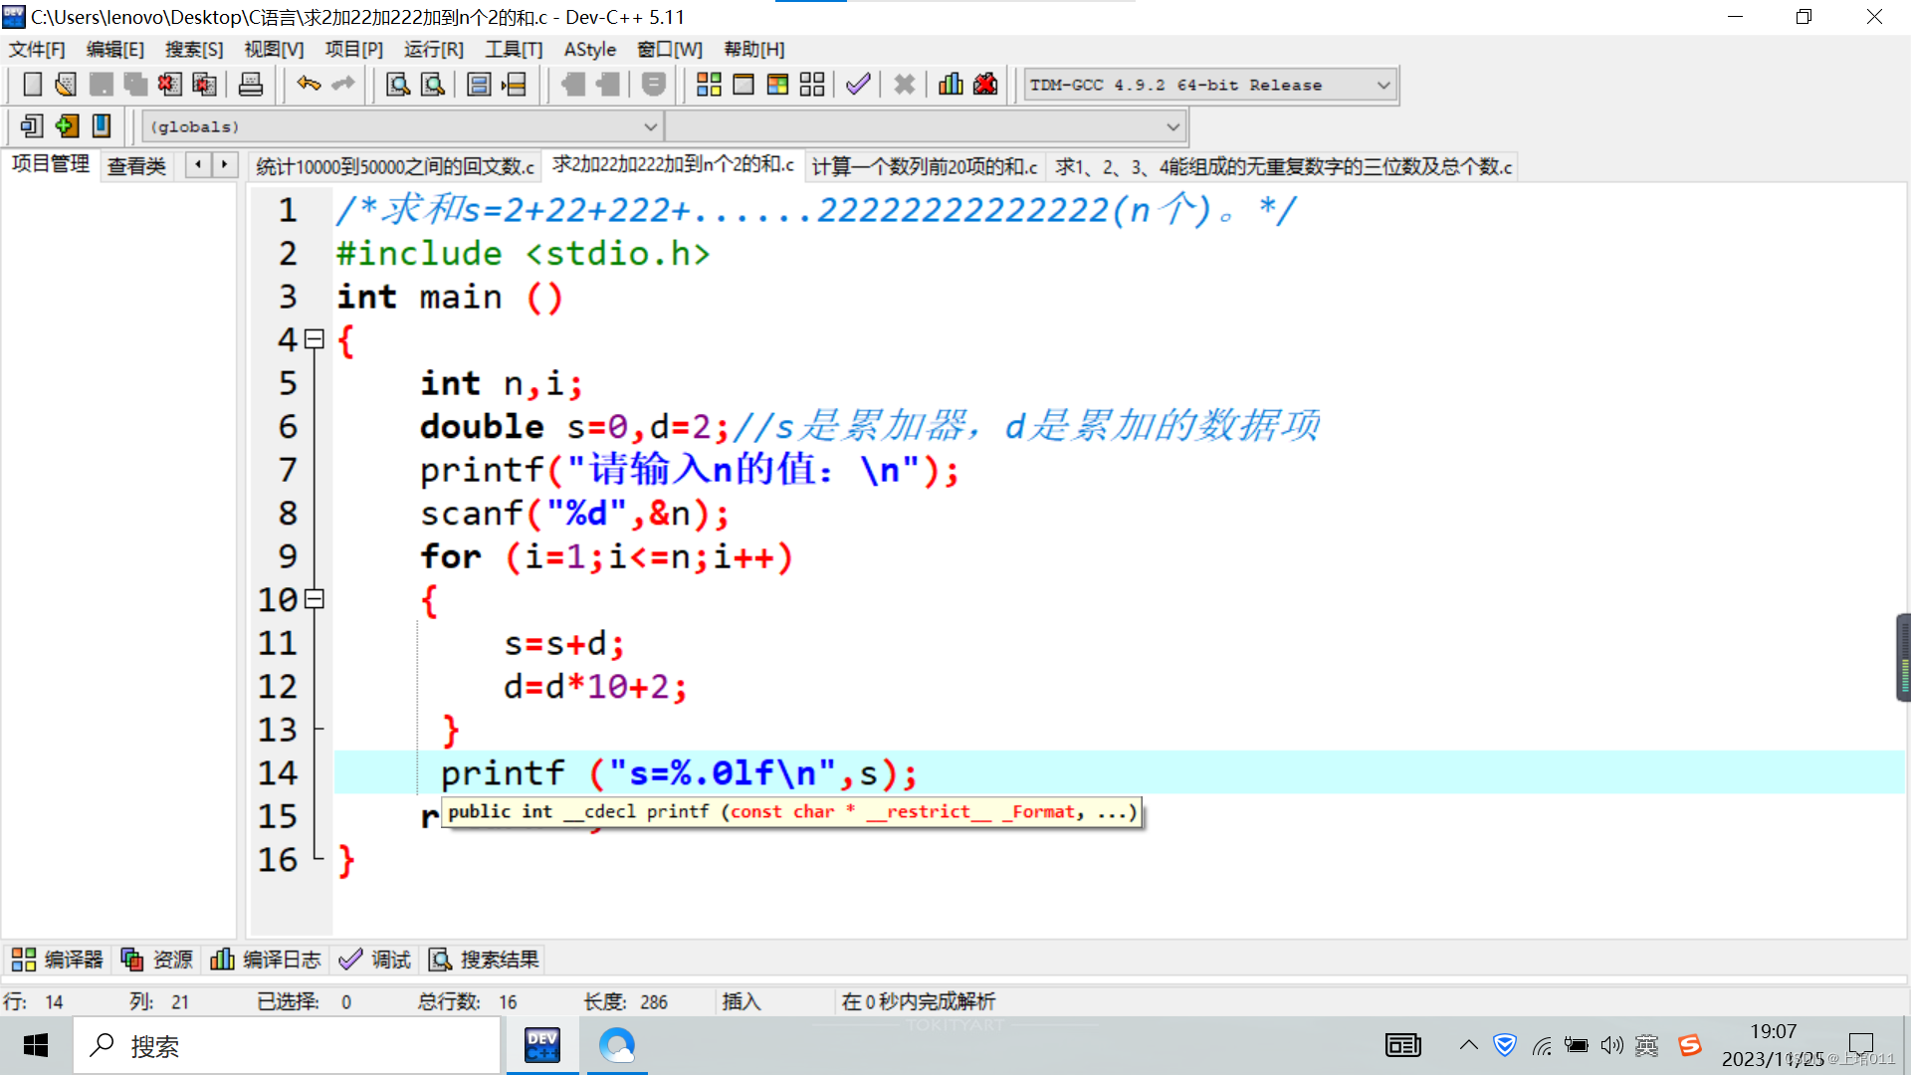Viewport: 1911px width, 1075px height.
Task: Expand the (globals) scope dropdown
Action: (x=650, y=127)
